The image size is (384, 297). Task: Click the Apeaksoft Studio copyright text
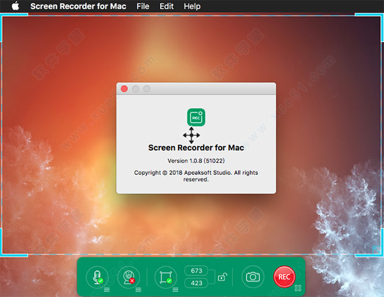(196, 176)
